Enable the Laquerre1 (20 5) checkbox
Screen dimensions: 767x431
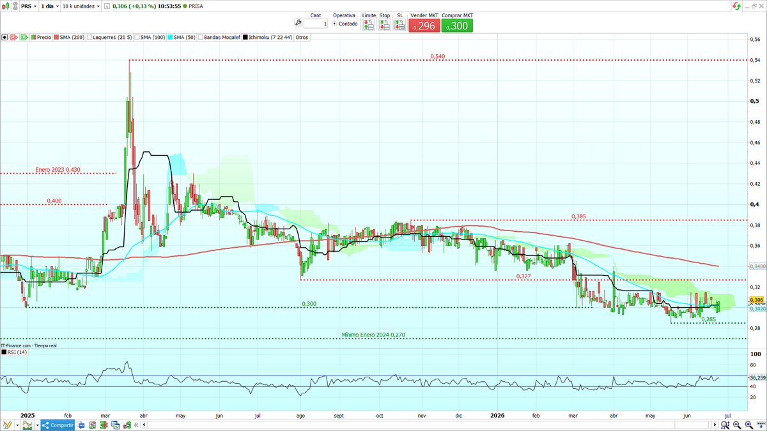89,37
